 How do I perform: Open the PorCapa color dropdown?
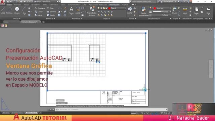click(x=162, y=8)
